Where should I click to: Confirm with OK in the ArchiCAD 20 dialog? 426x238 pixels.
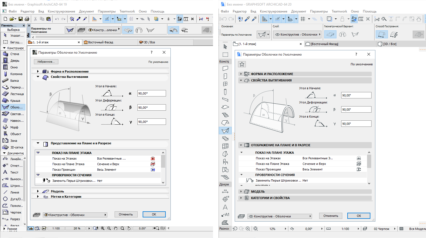(x=359, y=216)
